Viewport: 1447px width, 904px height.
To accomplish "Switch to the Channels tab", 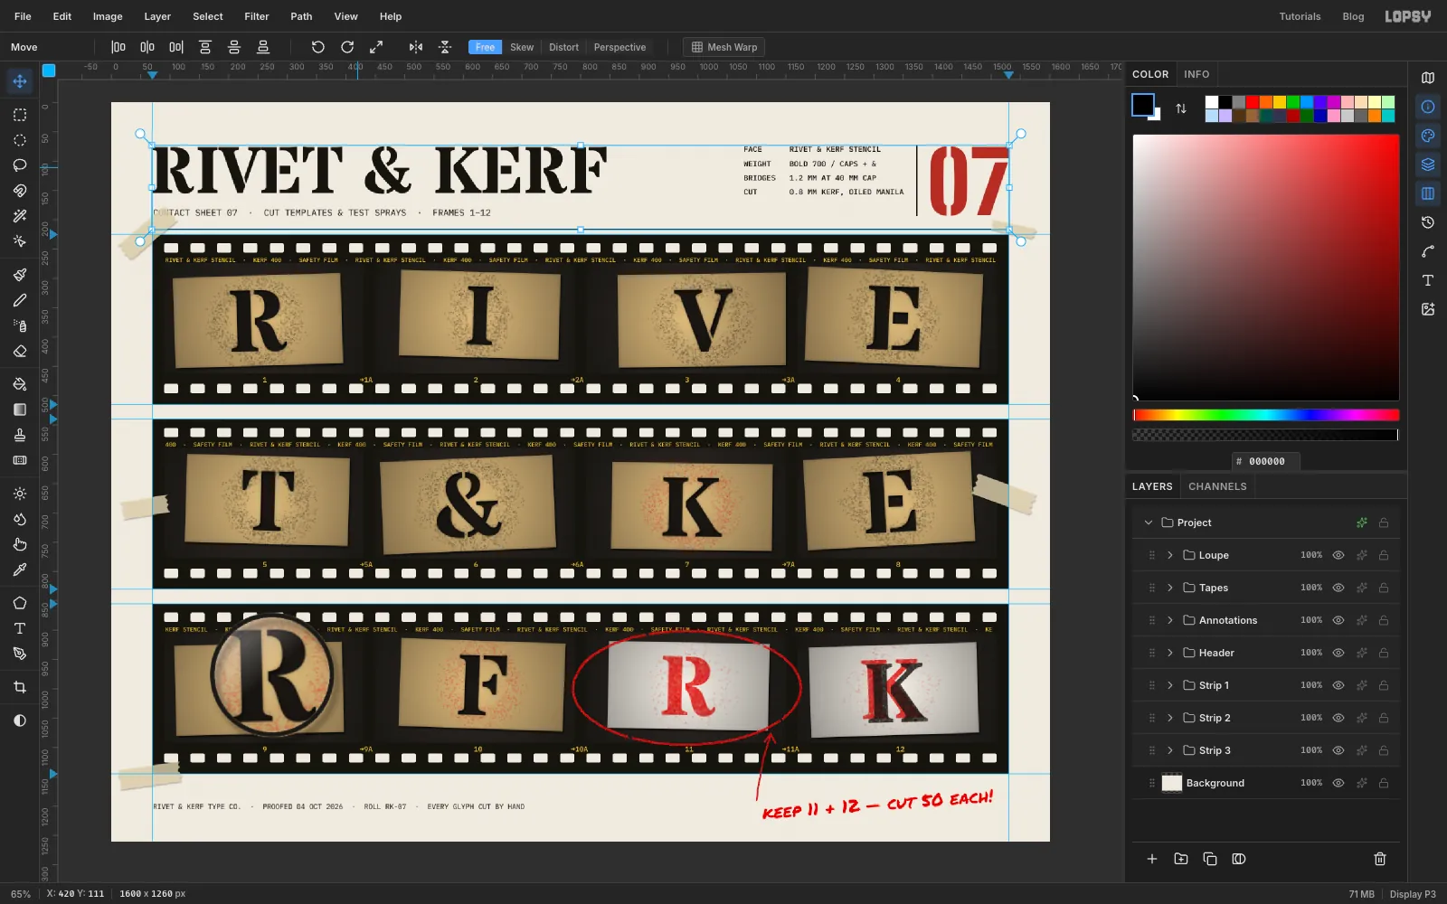I will point(1217,486).
